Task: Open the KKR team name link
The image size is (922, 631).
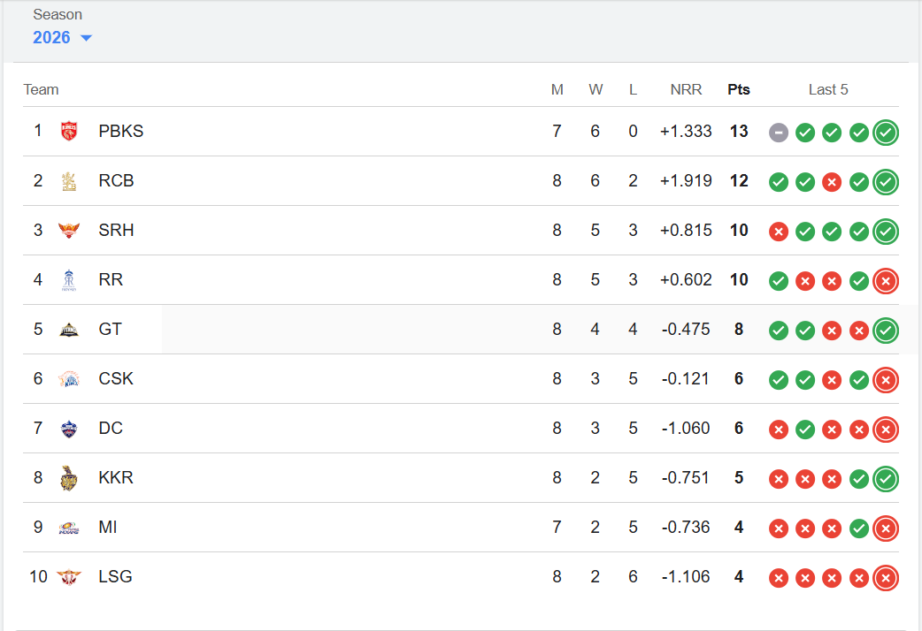Action: pyautogui.click(x=116, y=478)
